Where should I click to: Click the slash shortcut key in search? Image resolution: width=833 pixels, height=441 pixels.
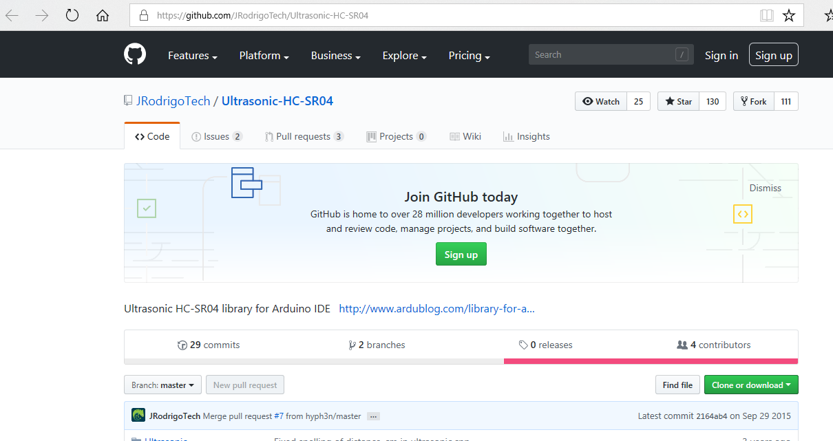tap(682, 55)
